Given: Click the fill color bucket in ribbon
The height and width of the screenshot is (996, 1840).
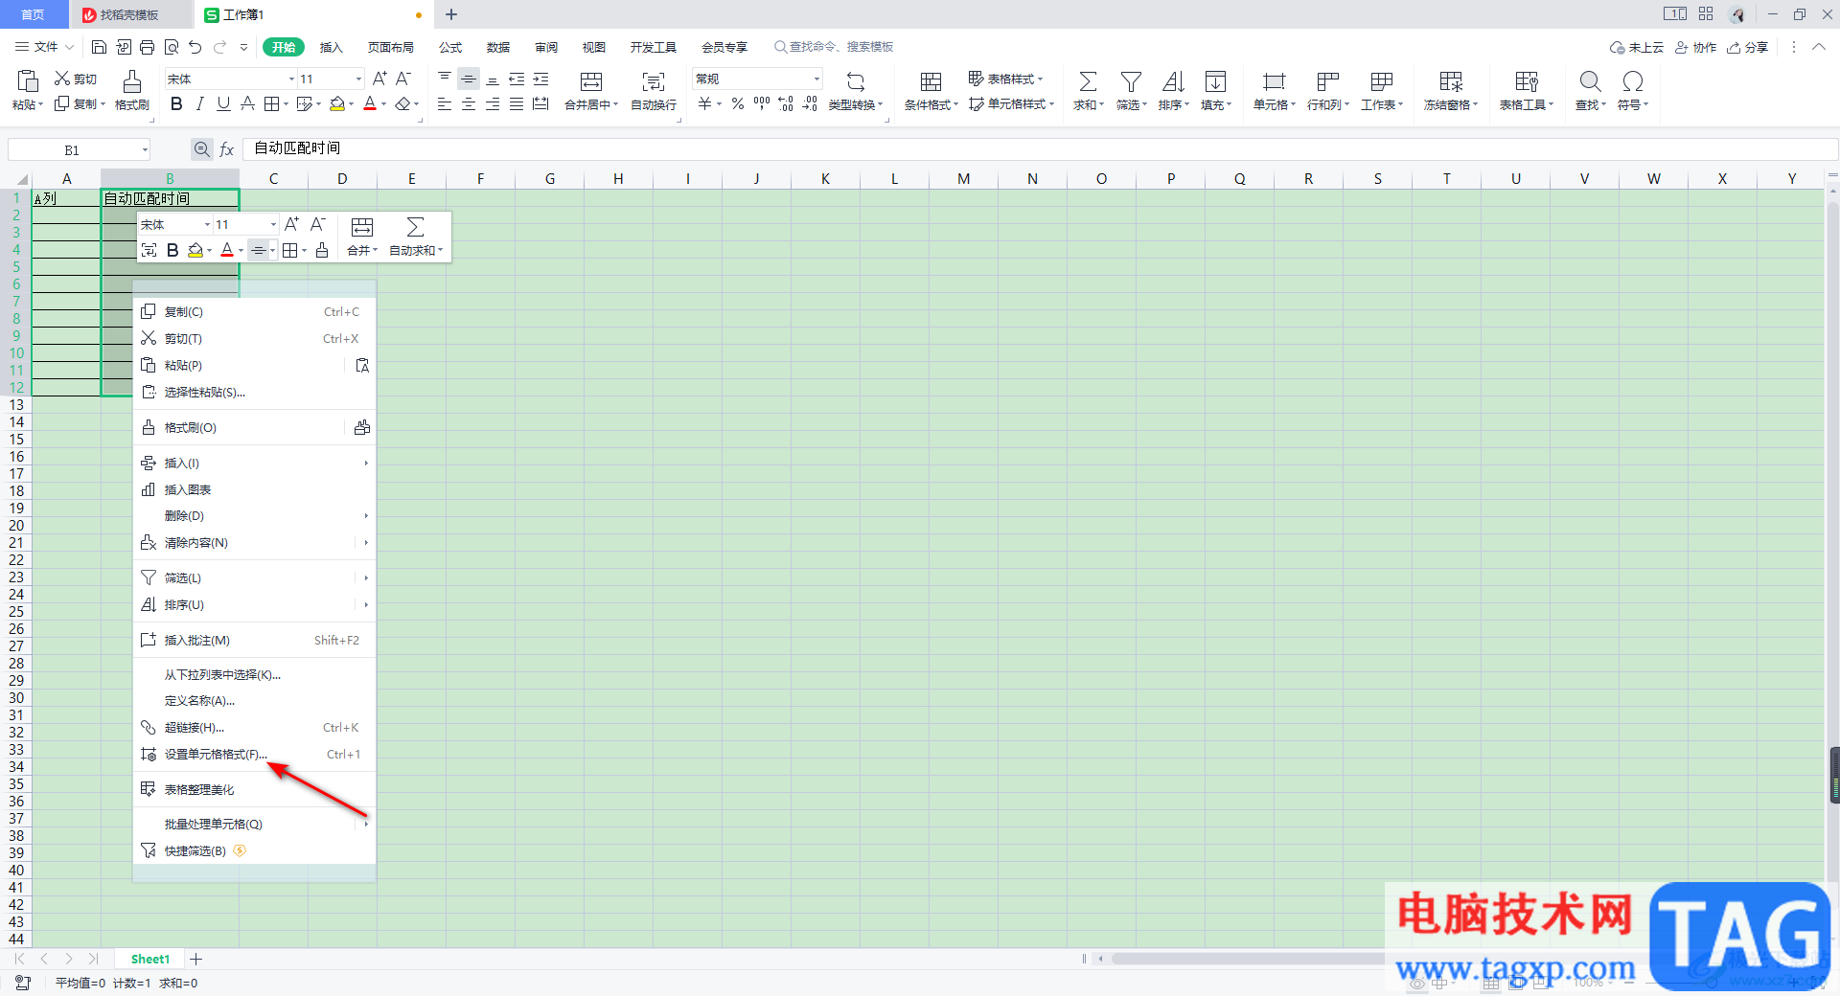Looking at the screenshot, I should (x=336, y=103).
